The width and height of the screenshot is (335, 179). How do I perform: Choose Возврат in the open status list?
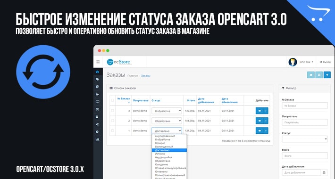coord(169,143)
